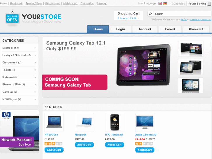Select the English language flag

160,4
